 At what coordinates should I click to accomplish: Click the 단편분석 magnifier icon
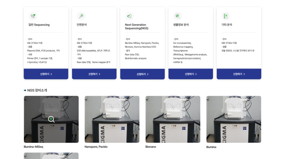81,16
